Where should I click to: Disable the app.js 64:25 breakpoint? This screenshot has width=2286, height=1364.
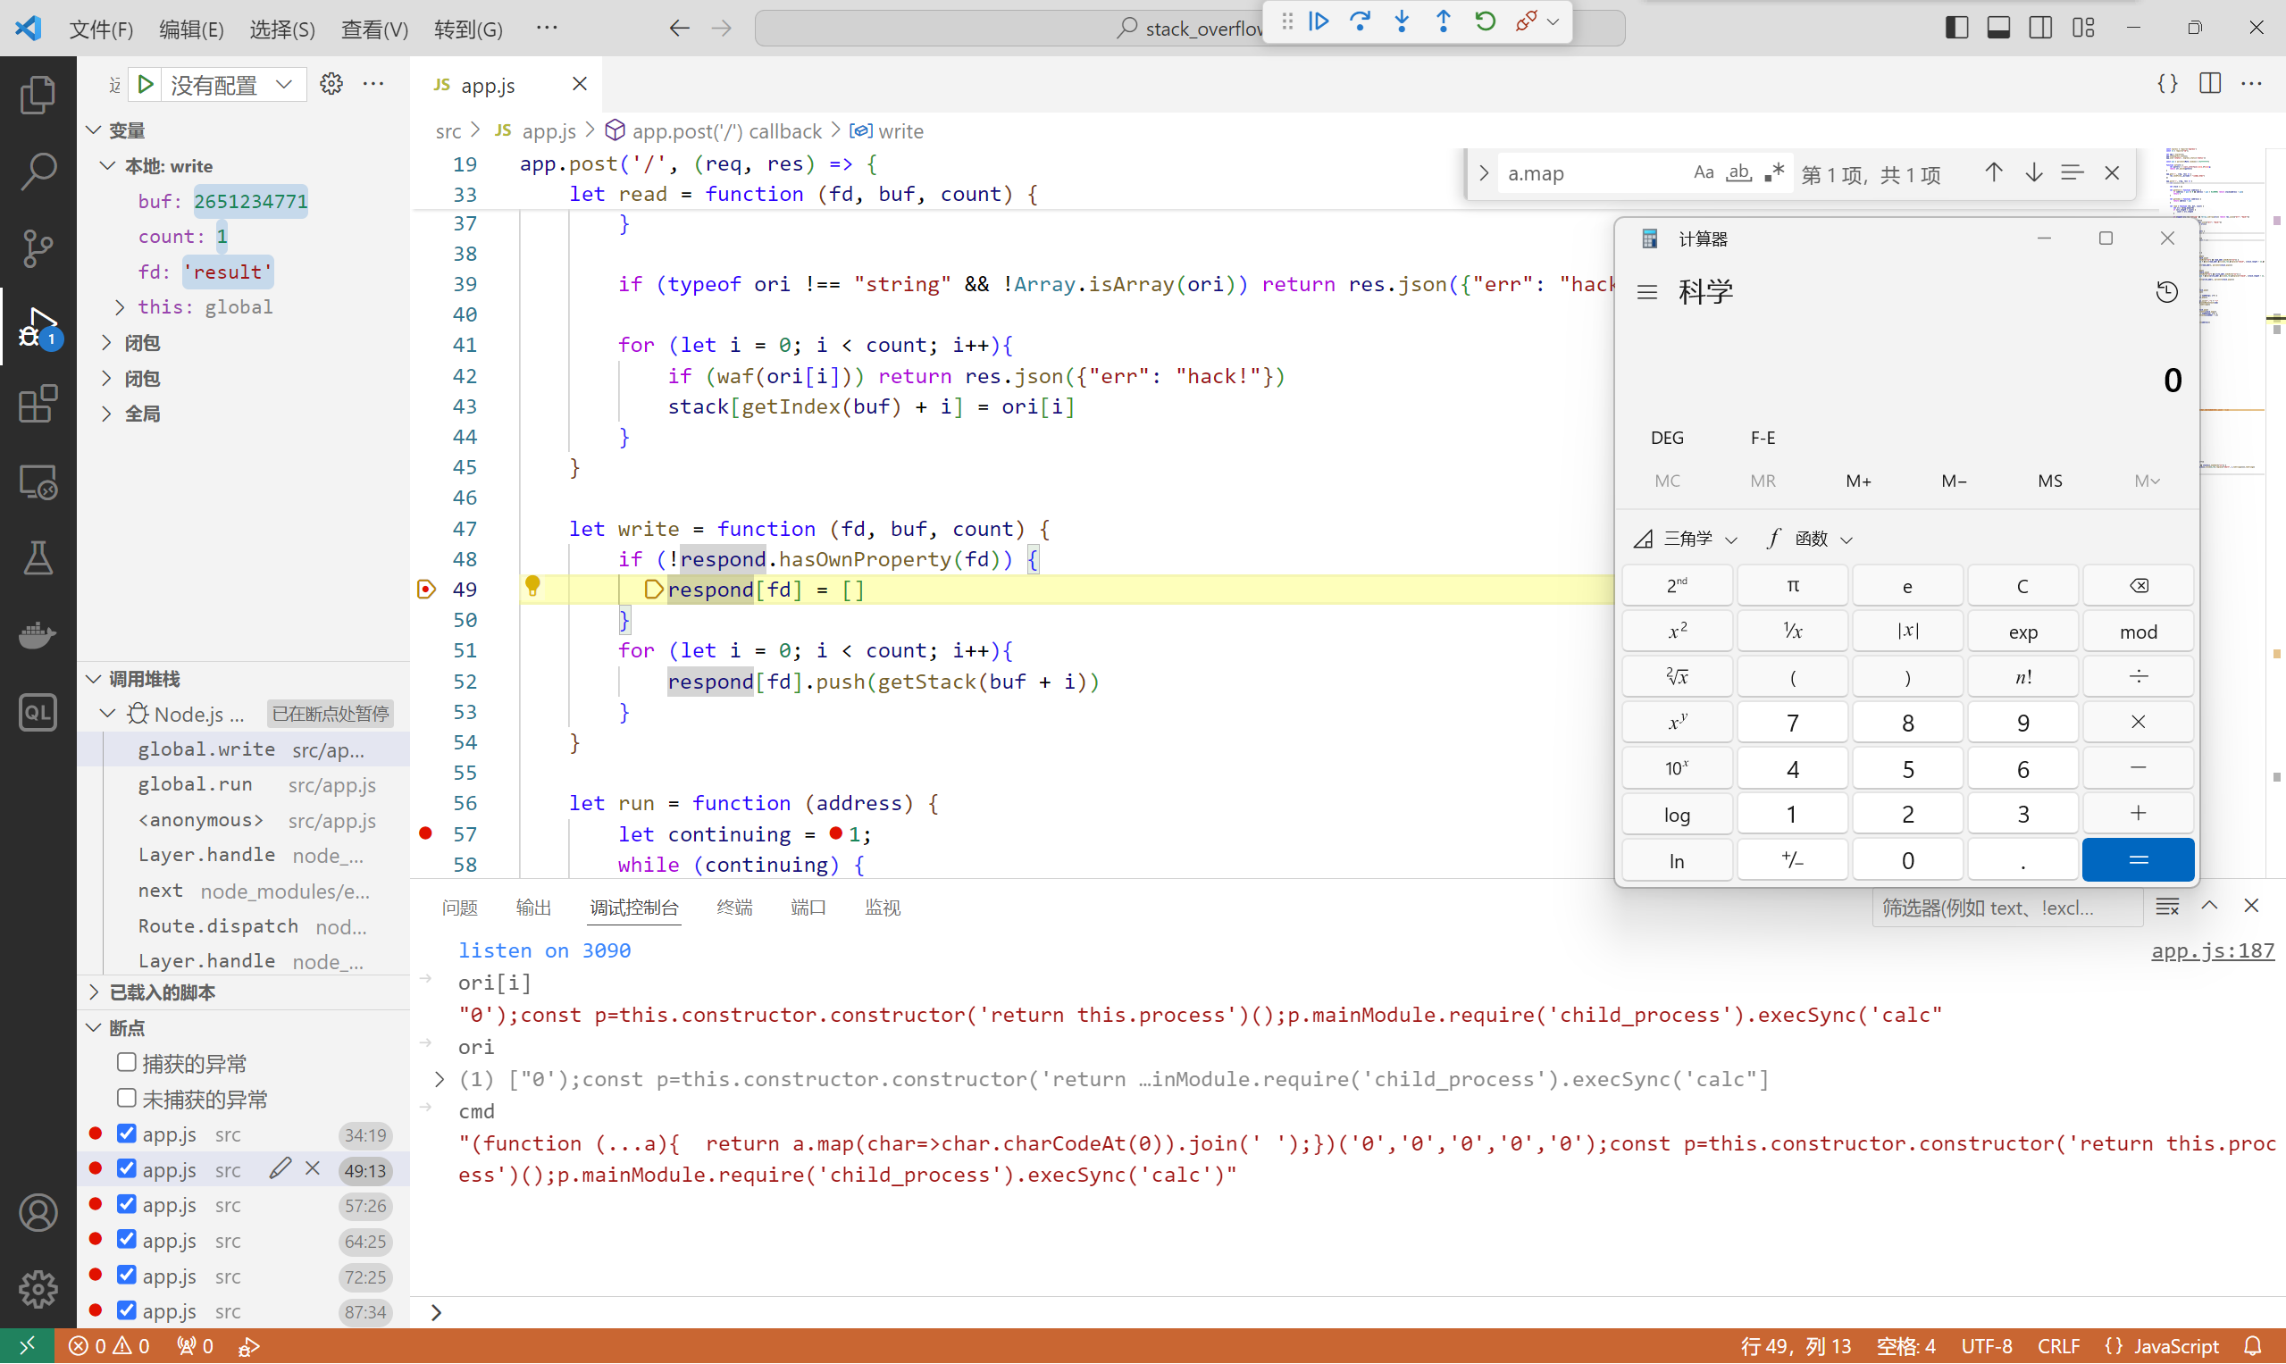127,1239
